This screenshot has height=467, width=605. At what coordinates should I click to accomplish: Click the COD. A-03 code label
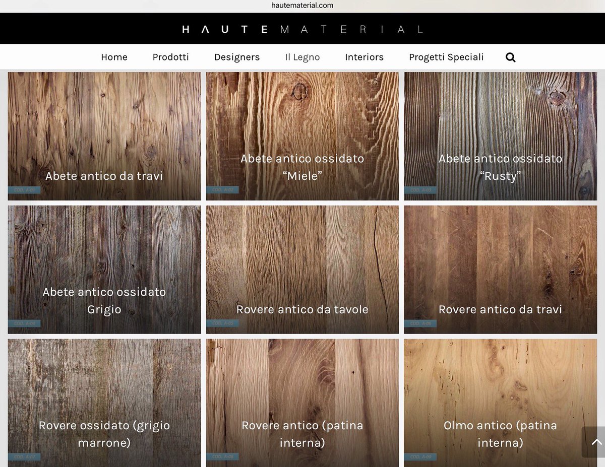pyautogui.click(x=420, y=190)
